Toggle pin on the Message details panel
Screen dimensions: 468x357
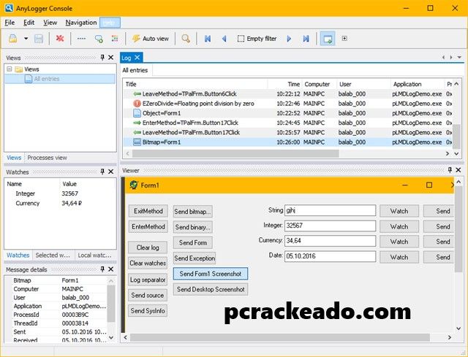102,270
